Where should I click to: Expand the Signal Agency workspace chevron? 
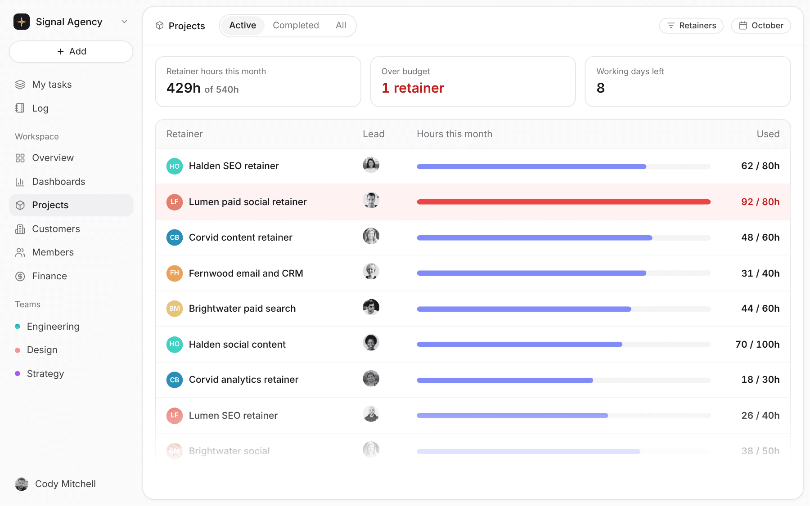click(x=125, y=22)
